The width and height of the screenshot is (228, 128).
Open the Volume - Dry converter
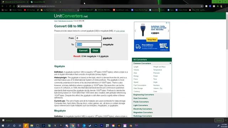point(158,88)
